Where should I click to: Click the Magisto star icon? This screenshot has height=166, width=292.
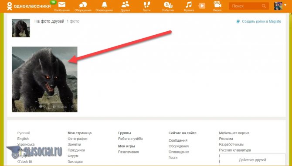click(x=238, y=21)
